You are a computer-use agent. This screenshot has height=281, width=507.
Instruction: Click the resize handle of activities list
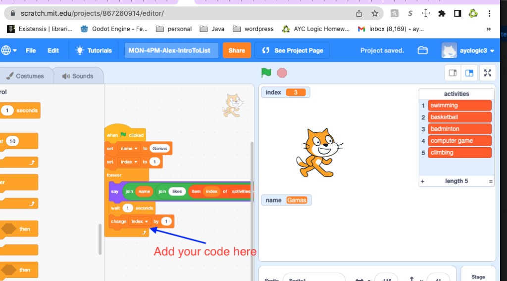pos(491,181)
